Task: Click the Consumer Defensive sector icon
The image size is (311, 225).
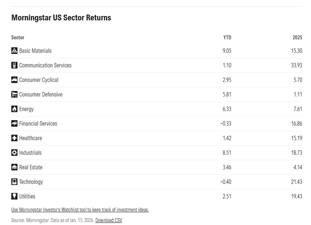Action: (x=14, y=95)
